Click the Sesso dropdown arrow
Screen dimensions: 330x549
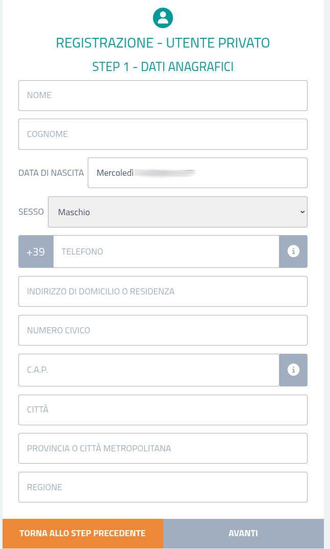(302, 212)
